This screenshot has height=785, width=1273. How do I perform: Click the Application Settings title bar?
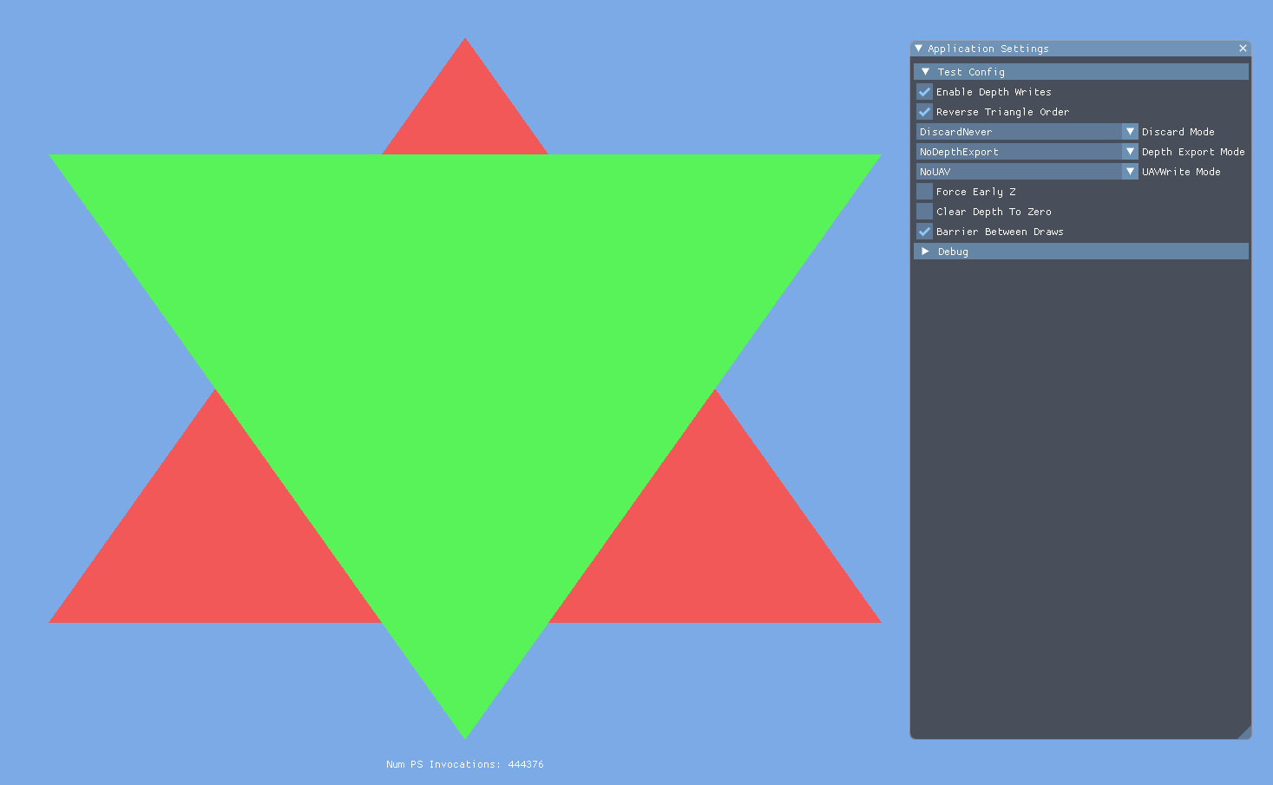1080,49
